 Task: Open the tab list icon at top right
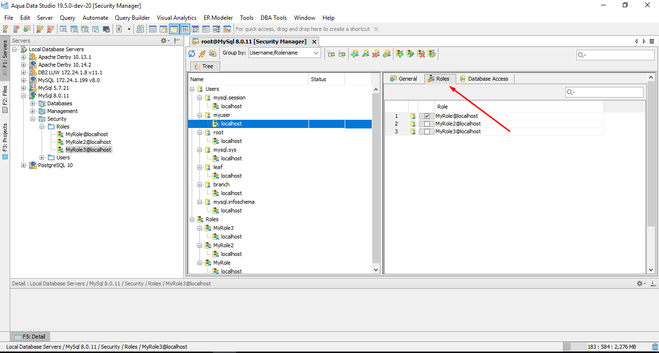[x=652, y=42]
